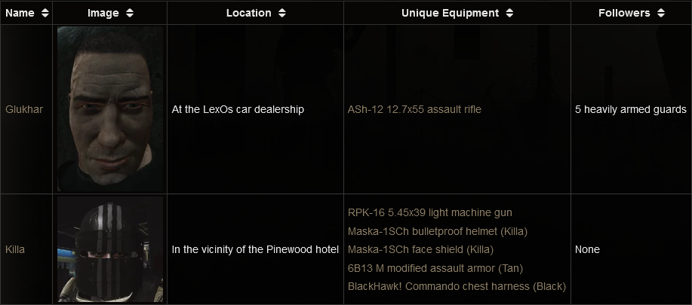
Task: Click the Image column sort icon
Action: coord(130,13)
